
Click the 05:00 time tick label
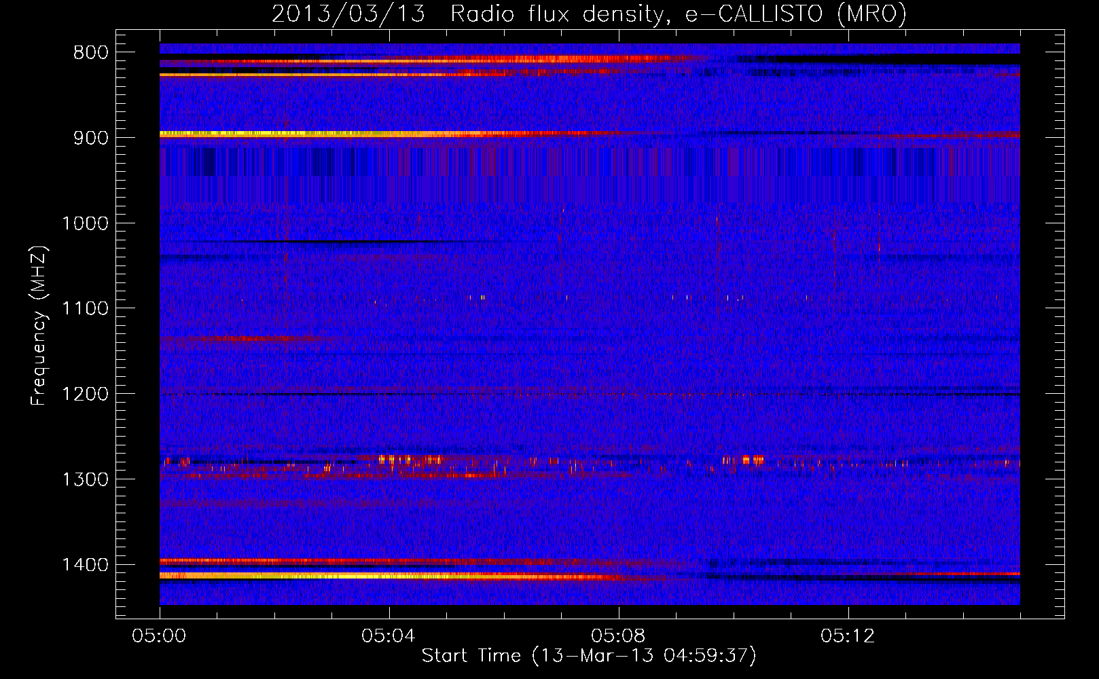tap(160, 636)
